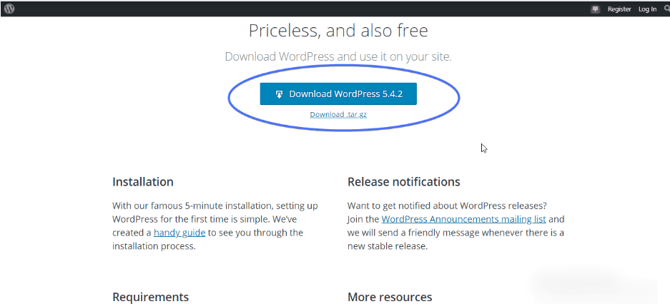The image size is (670, 304).
Task: Click the "new stable release" sentence text
Action: [x=387, y=246]
